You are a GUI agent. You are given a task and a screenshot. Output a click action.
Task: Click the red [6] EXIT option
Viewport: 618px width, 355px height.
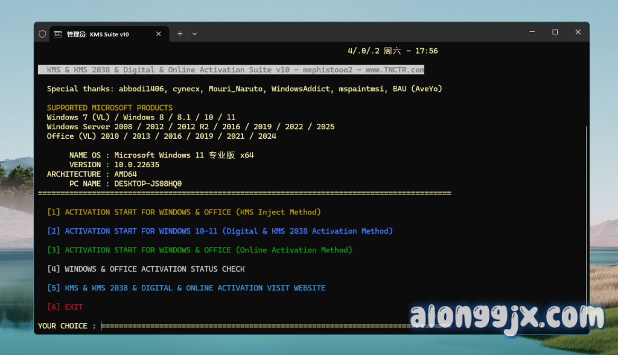pyautogui.click(x=65, y=307)
